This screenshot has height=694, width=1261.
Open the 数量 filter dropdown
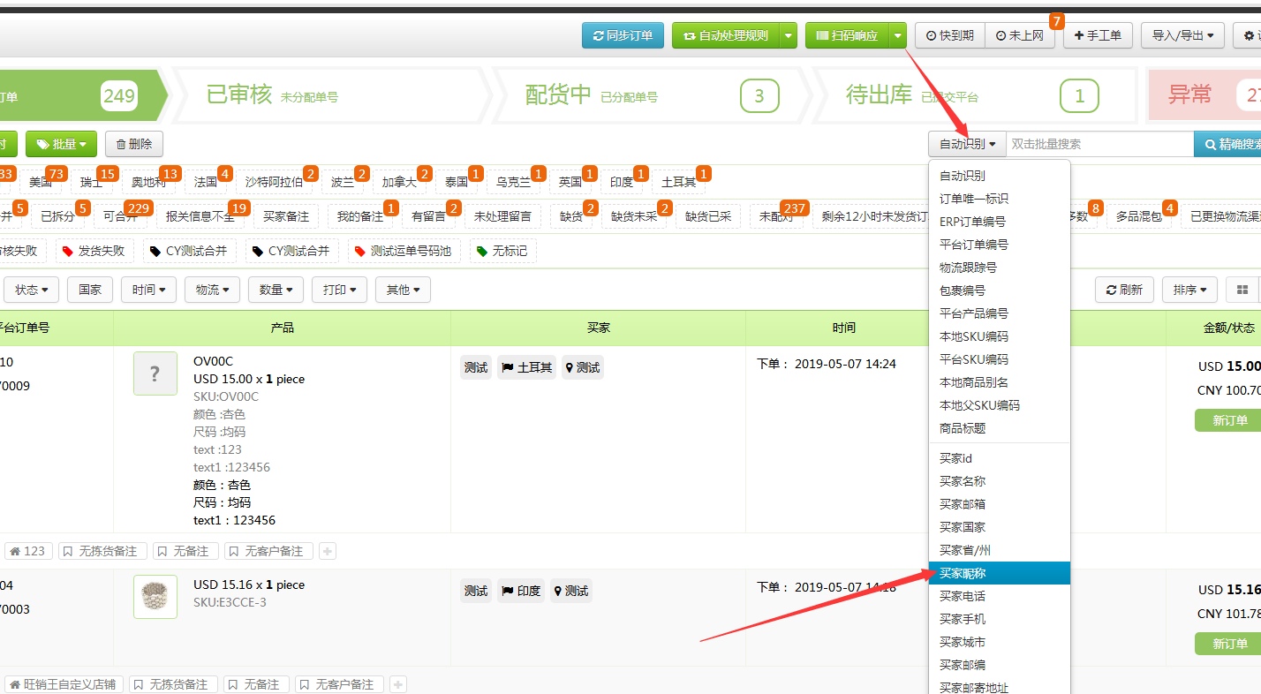(276, 290)
